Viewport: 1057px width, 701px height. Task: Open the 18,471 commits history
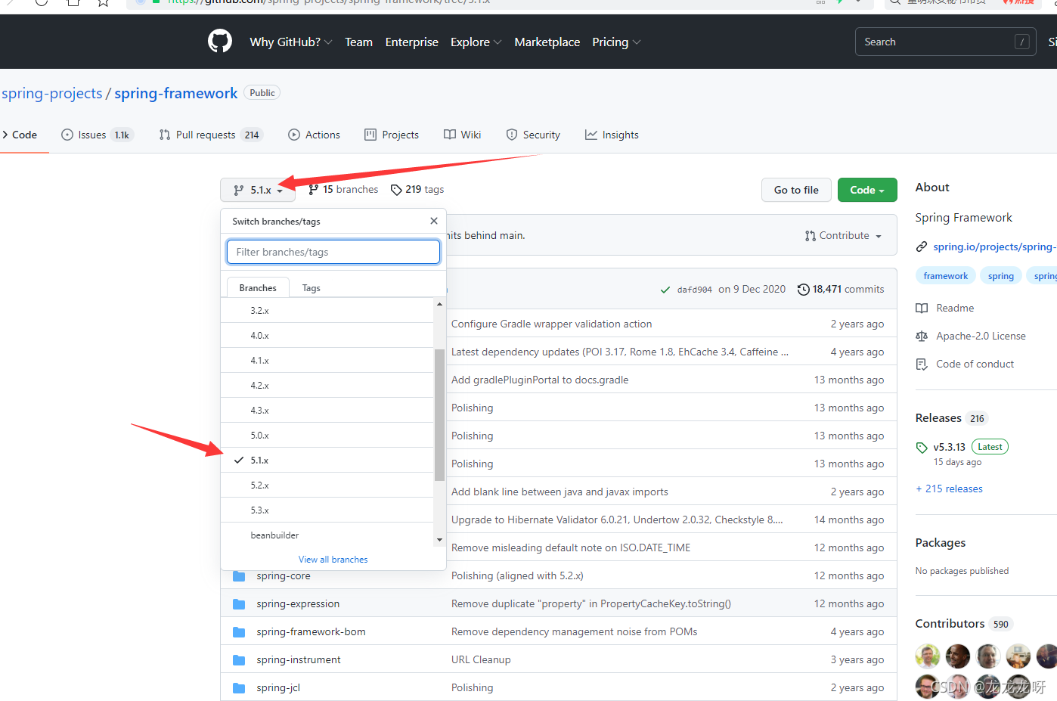pyautogui.click(x=841, y=289)
